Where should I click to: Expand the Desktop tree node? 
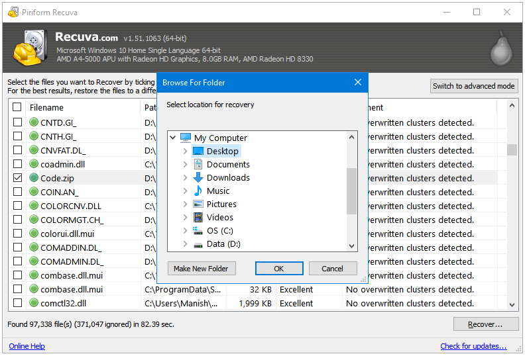185,151
